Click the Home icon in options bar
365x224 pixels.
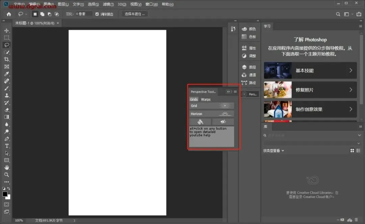click(9, 14)
